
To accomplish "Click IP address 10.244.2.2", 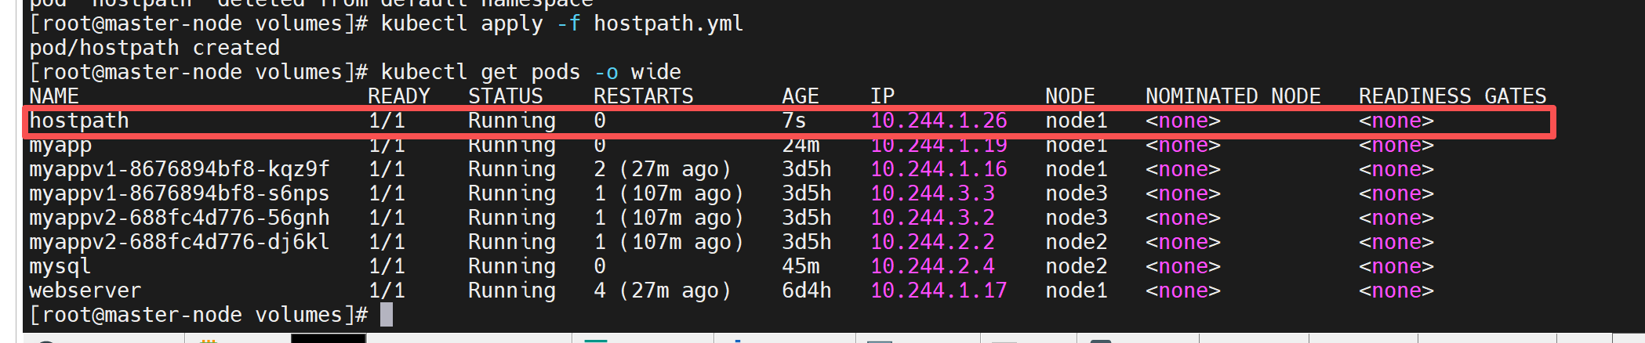I will point(932,242).
